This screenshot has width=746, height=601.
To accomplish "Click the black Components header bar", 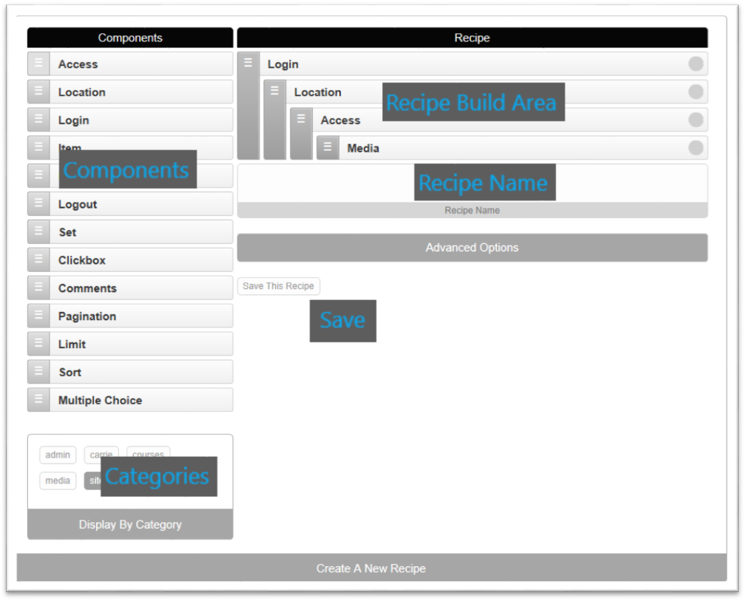I will (130, 38).
